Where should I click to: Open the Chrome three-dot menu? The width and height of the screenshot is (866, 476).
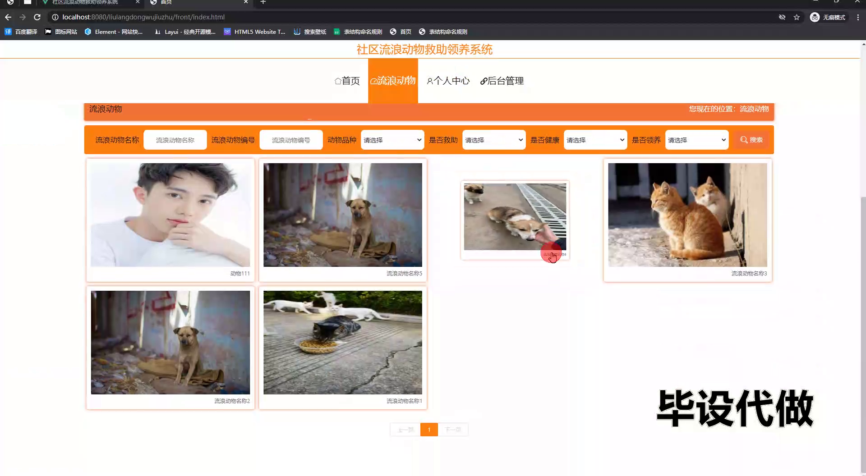(x=858, y=17)
